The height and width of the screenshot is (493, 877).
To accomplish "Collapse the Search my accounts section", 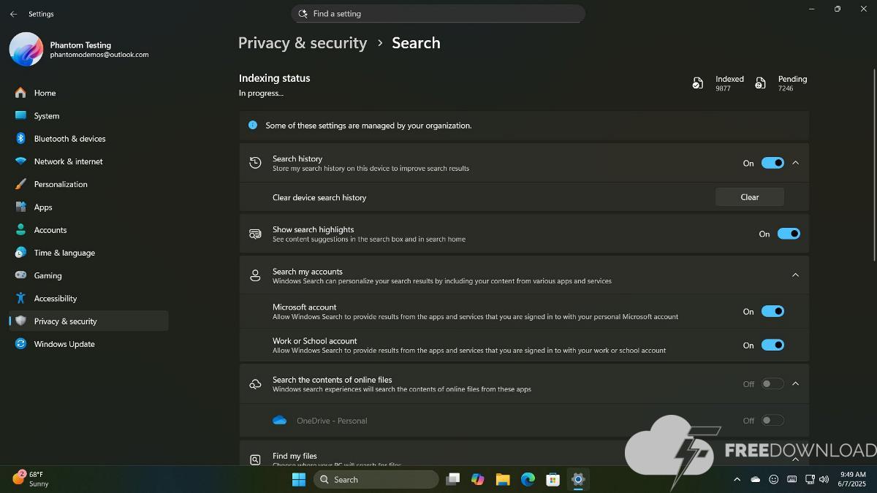I will click(x=796, y=275).
